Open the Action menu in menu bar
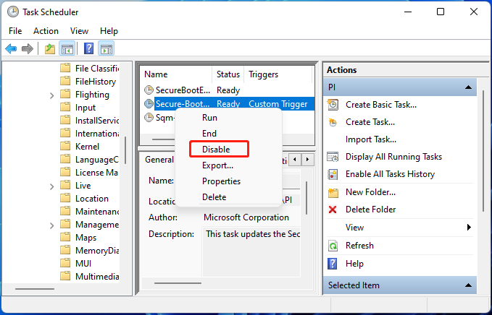Image resolution: width=492 pixels, height=315 pixels. tap(46, 31)
